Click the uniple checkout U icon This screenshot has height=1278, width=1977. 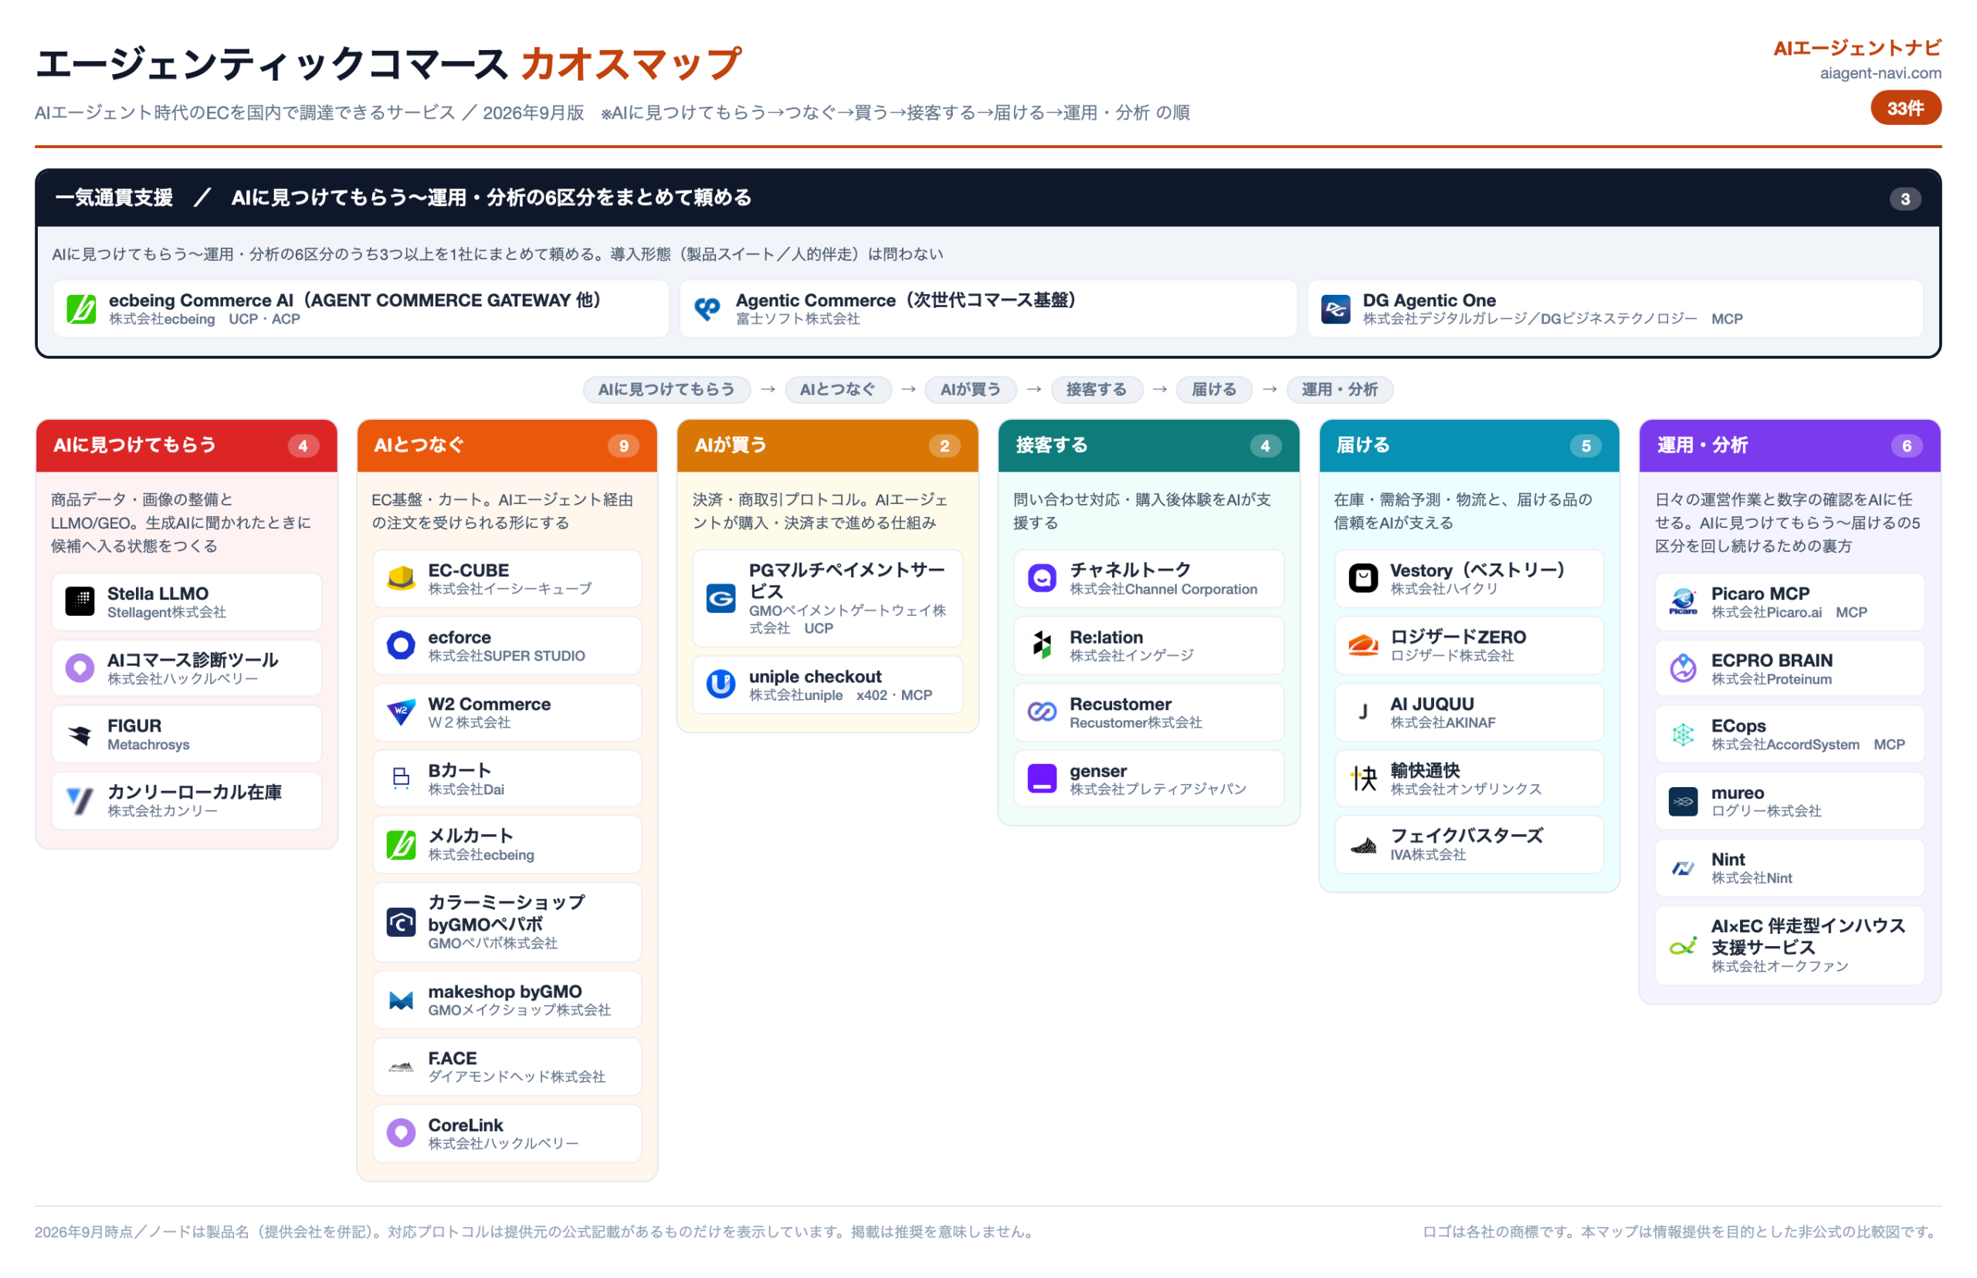coord(721,684)
